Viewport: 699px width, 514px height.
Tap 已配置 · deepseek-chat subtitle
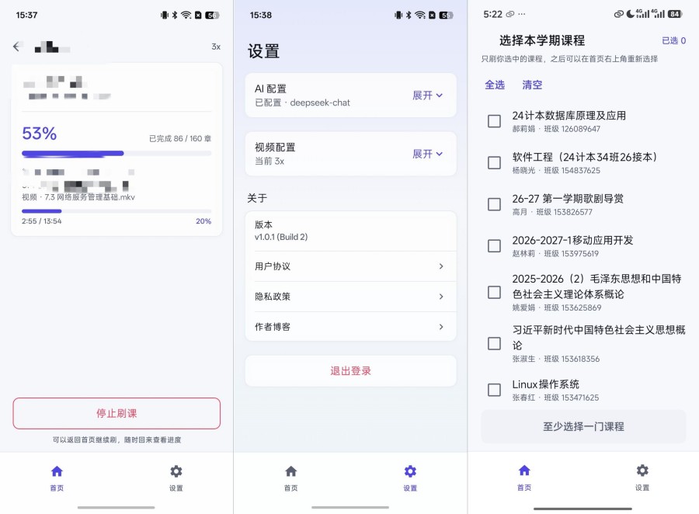pos(302,103)
